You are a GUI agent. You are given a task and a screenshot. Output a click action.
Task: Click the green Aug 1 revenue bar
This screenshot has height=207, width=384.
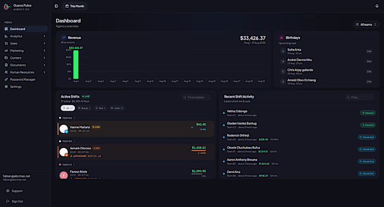(76, 64)
